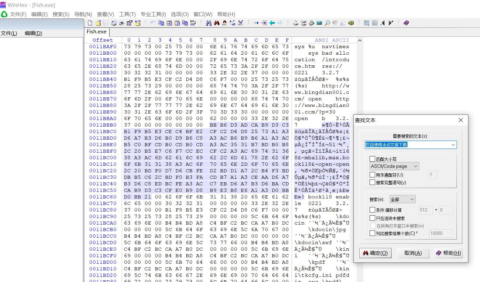The image size is (480, 282).
Task: Open the 搜索 全部 direction dropdown
Action: tap(402, 199)
